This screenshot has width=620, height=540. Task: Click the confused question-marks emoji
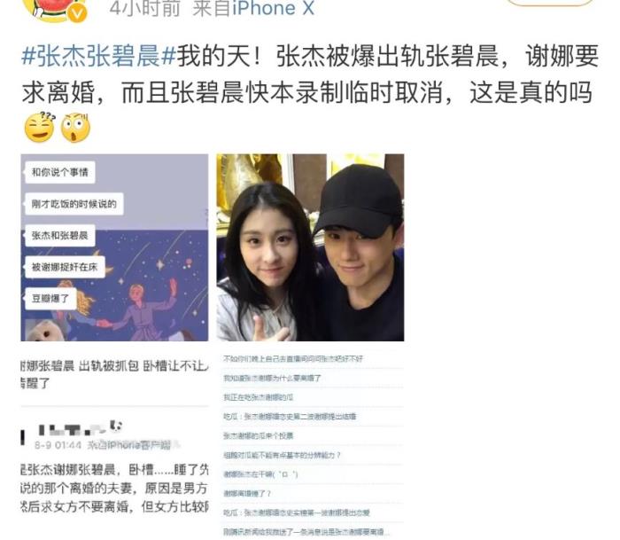coord(40,128)
